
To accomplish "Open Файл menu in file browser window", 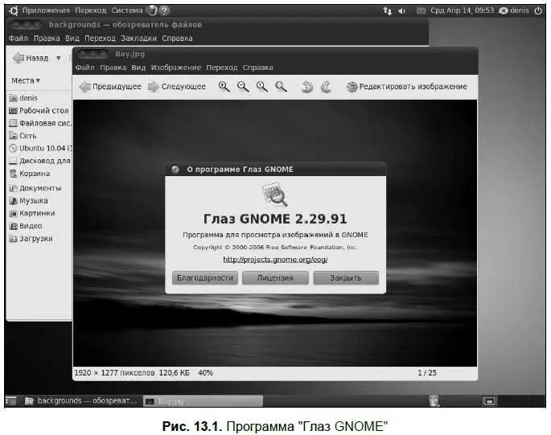I will pyautogui.click(x=19, y=39).
